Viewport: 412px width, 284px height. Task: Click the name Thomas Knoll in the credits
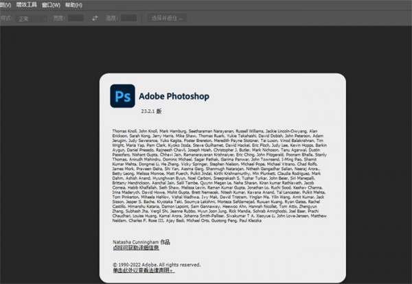pyautogui.click(x=124, y=131)
